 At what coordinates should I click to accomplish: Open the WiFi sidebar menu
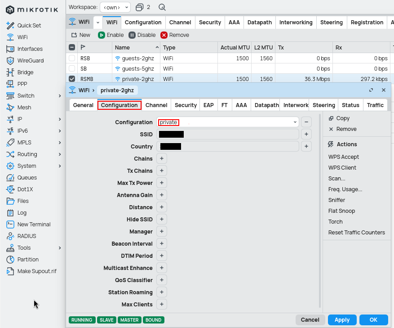click(x=17, y=37)
